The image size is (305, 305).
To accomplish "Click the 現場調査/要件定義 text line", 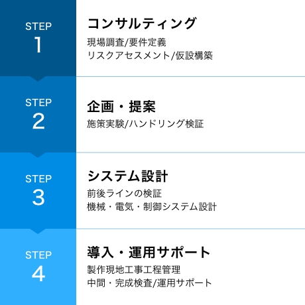I will pyautogui.click(x=127, y=42).
